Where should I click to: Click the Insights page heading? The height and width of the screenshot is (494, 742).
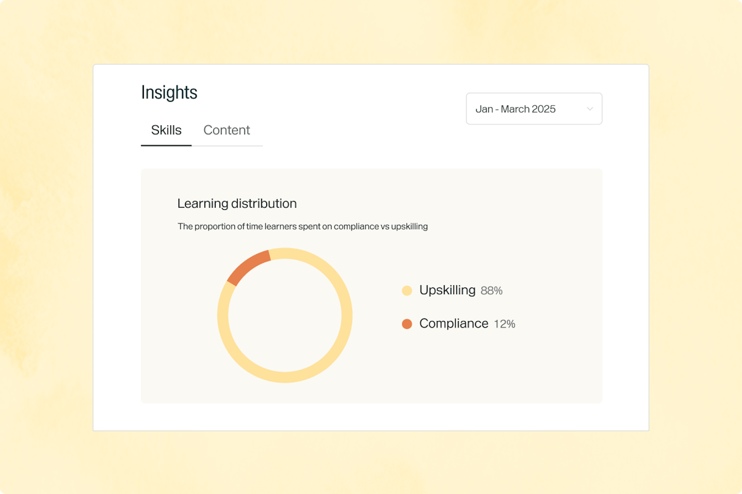tap(169, 92)
